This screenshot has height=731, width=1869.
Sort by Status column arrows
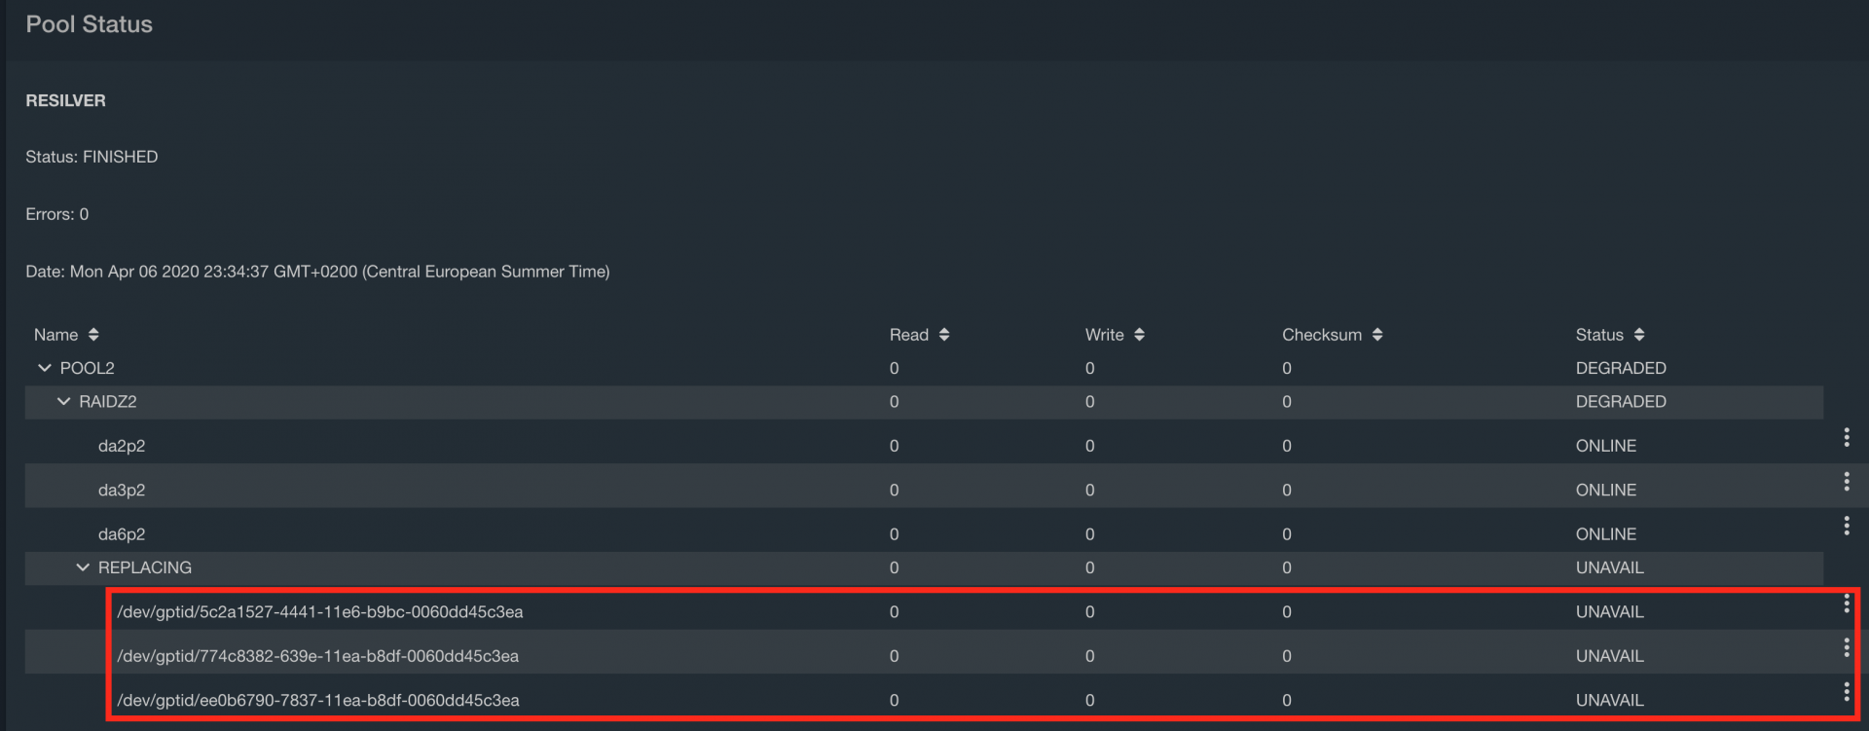click(x=1639, y=335)
